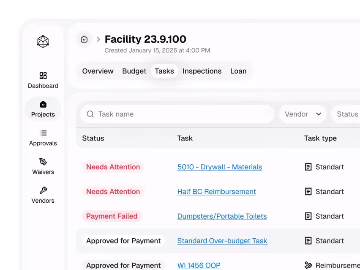Open the Vendors wrench icon
360x270 pixels.
43,190
